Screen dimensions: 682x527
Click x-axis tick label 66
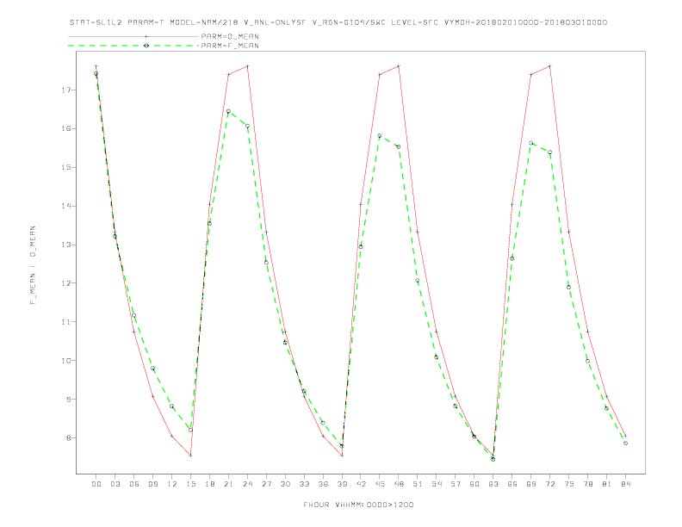coord(512,484)
